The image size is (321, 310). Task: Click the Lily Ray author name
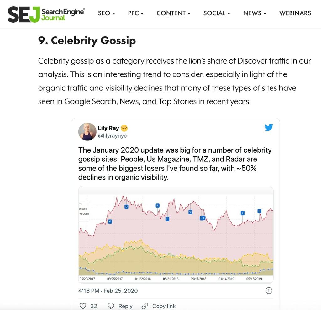108,128
